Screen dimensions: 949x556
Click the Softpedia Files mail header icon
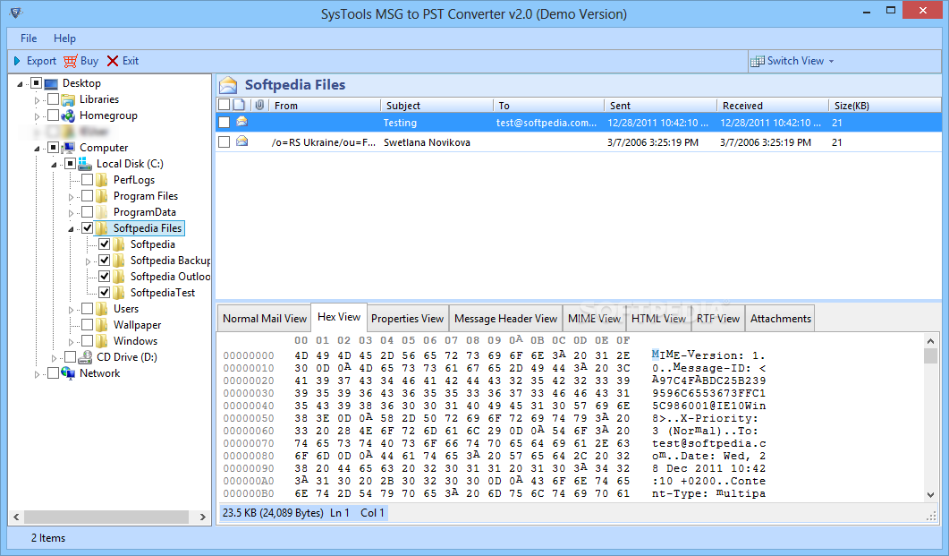(x=228, y=85)
